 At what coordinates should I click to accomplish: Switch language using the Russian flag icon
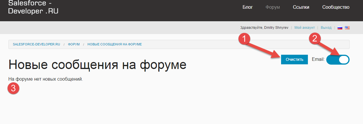[340, 28]
